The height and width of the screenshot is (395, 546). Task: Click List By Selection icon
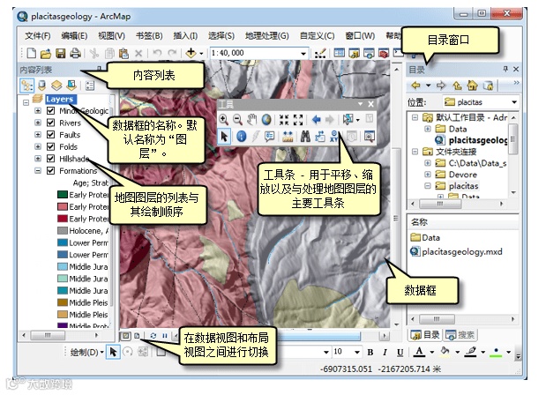tap(71, 86)
